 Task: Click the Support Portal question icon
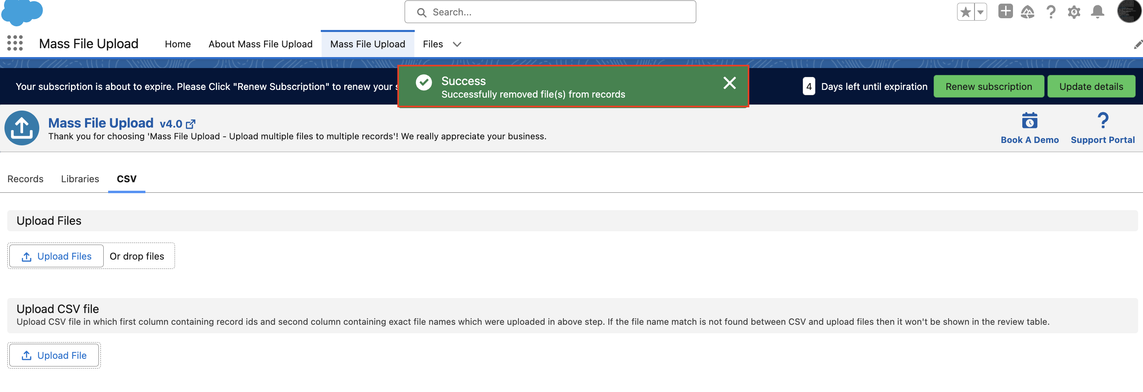click(x=1102, y=121)
